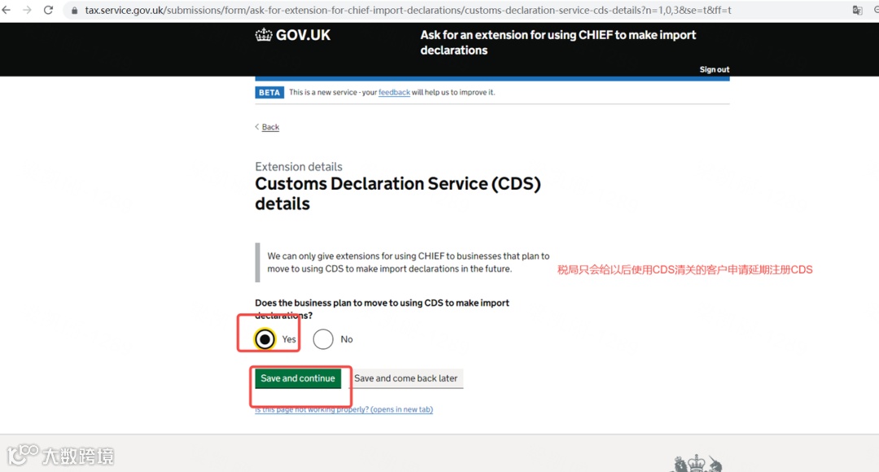Select the No radio button
The width and height of the screenshot is (879, 472).
(323, 339)
